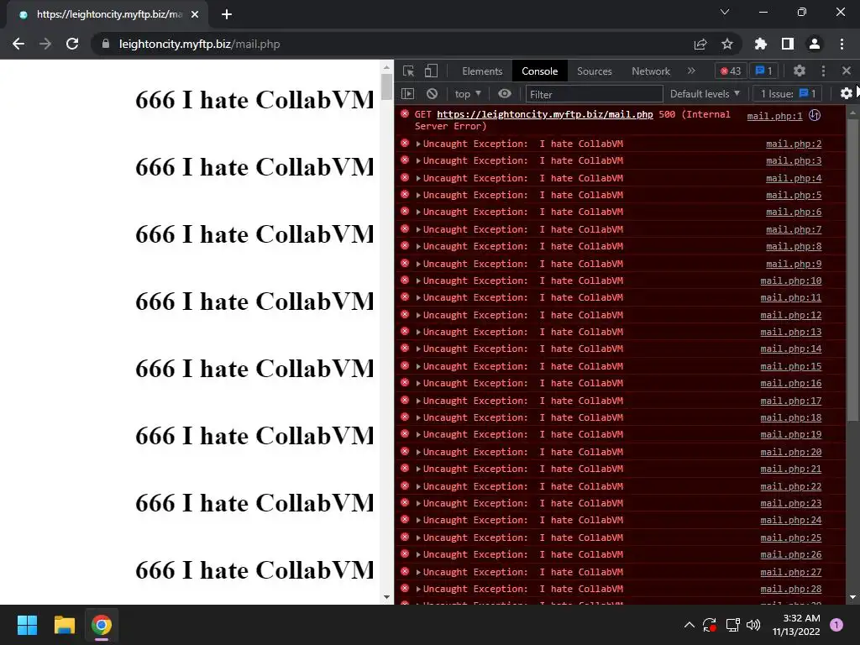Click the page scrollbar down arrow
The image size is (860, 645).
[x=386, y=597]
